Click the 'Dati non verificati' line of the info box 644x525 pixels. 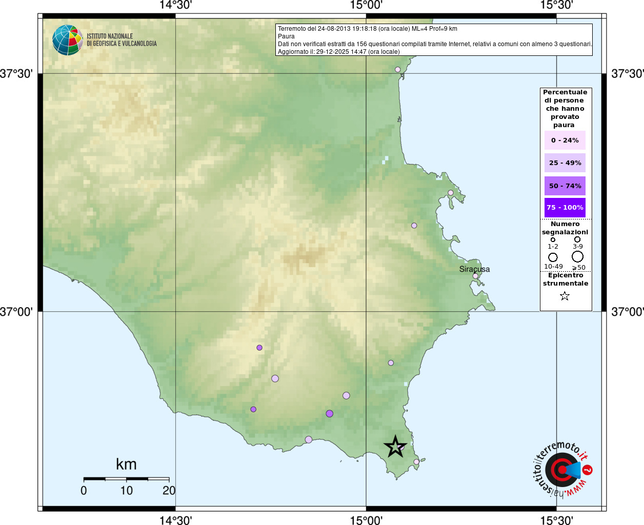click(435, 44)
